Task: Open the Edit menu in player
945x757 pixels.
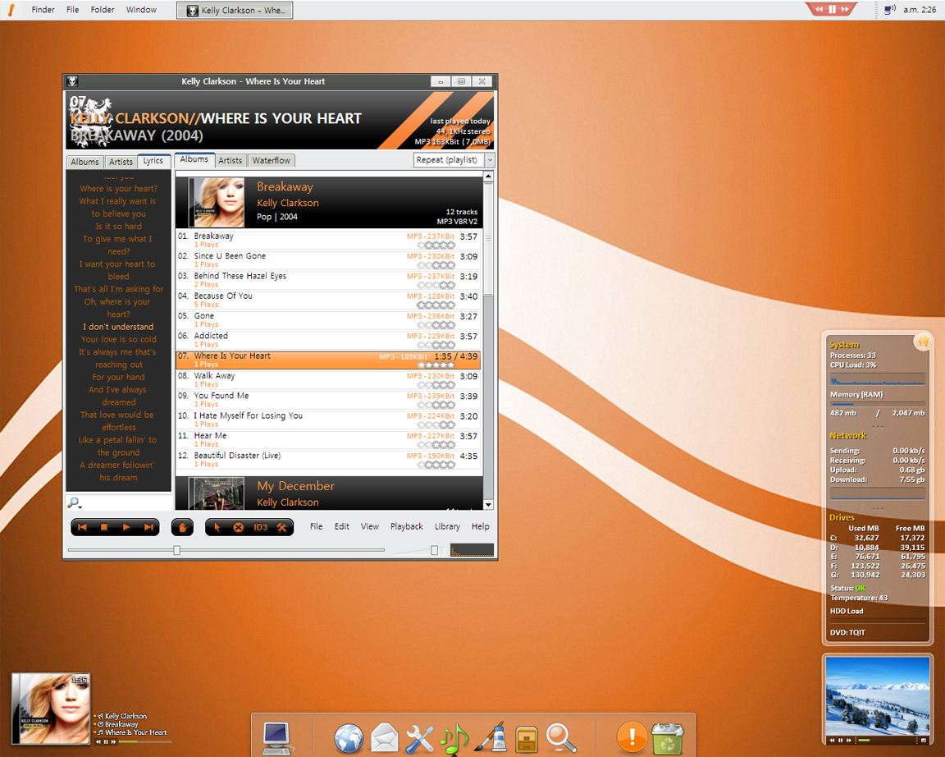Action: 342,526
